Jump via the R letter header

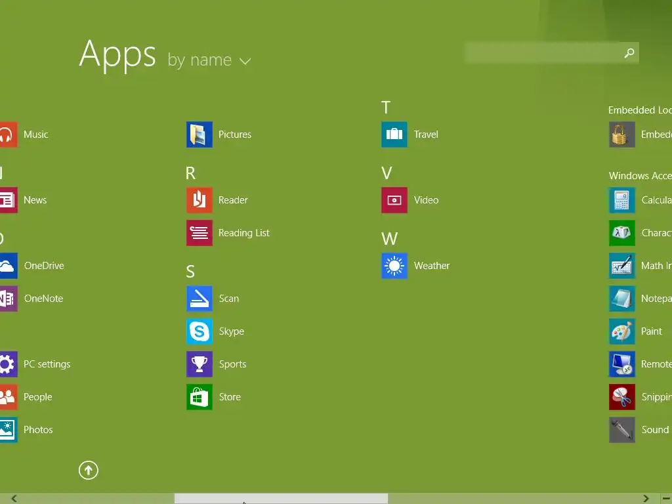point(191,173)
